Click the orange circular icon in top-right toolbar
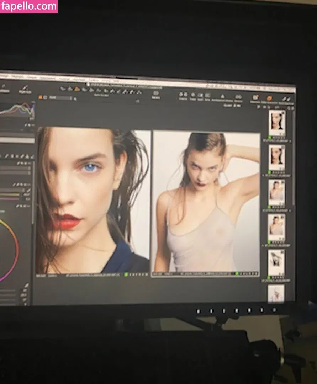Image resolution: width=317 pixels, height=384 pixels. (269, 98)
